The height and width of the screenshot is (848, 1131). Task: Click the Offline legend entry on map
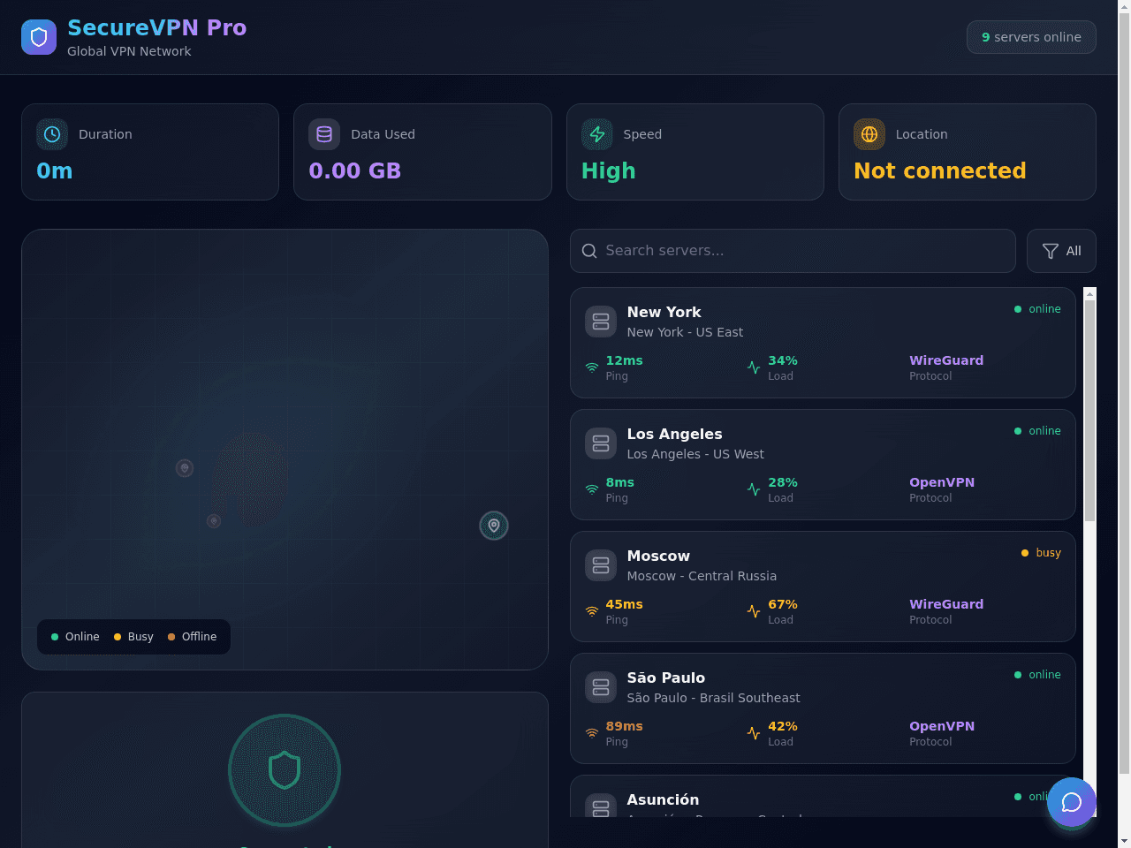tap(192, 637)
